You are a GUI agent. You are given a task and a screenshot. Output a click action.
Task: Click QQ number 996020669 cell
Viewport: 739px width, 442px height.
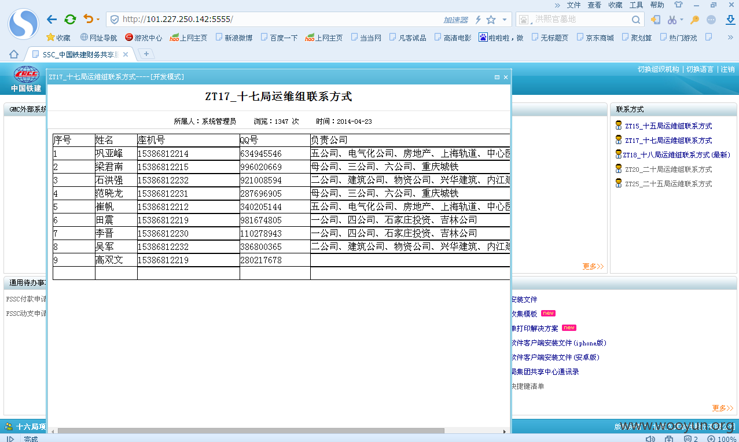pos(275,167)
